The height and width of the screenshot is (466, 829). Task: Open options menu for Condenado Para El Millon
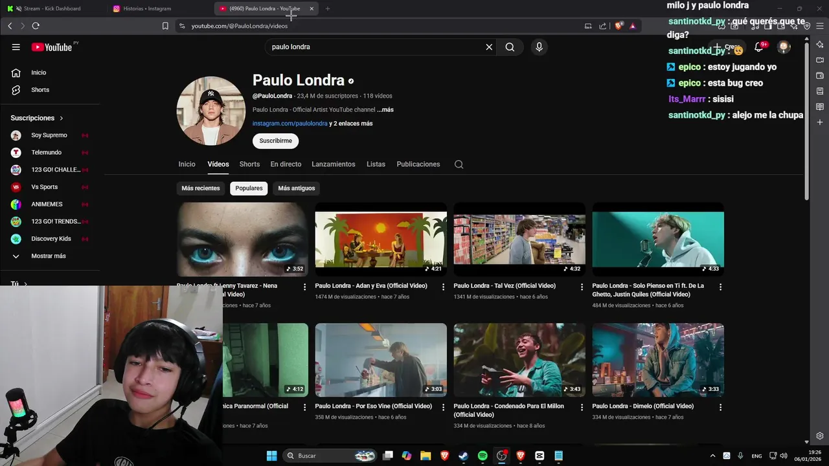pos(582,407)
